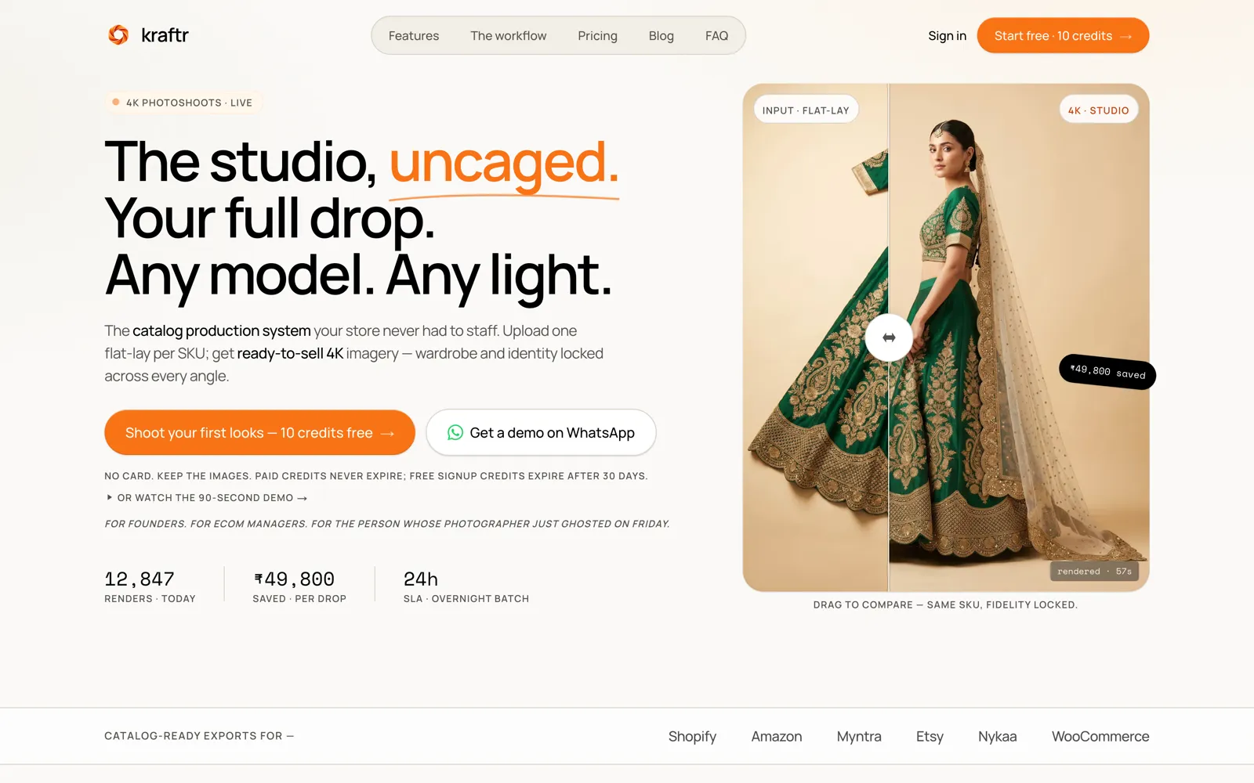Click the 24h SLA overnight batch stat
The image size is (1254, 783).
[466, 586]
